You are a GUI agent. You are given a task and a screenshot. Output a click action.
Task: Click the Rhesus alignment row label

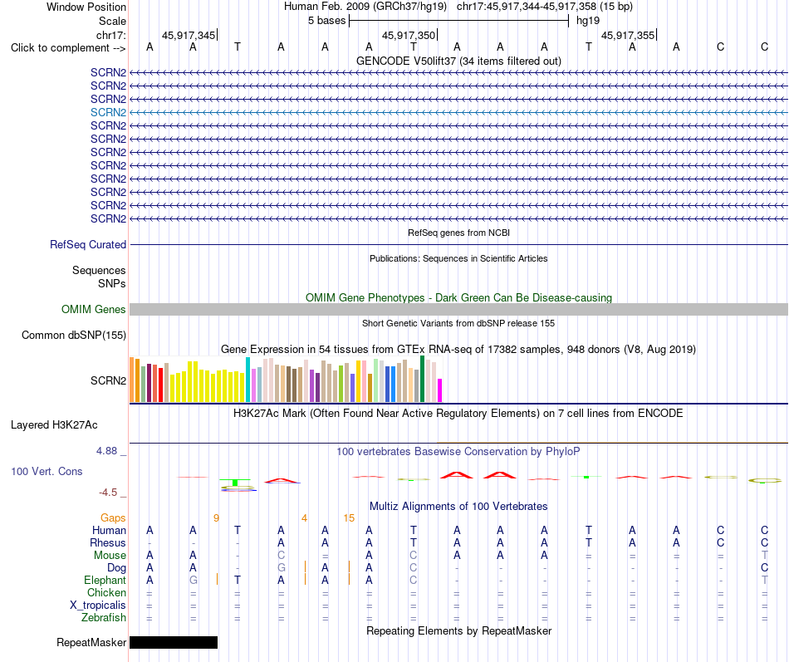(108, 542)
